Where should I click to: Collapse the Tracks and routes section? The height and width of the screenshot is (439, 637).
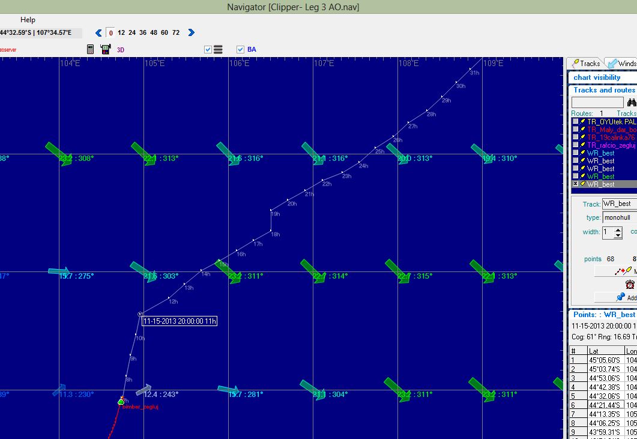[x=602, y=90]
